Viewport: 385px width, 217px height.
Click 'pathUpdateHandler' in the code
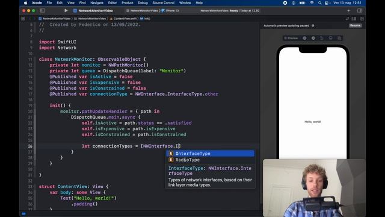[104, 111]
